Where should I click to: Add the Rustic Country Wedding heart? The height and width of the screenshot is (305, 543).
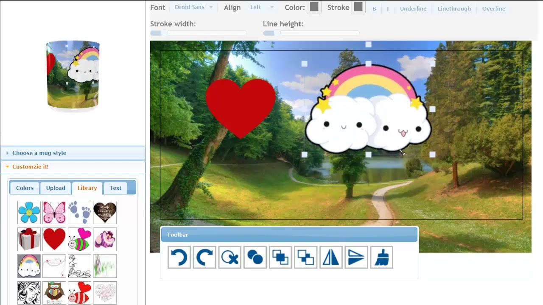point(105,212)
